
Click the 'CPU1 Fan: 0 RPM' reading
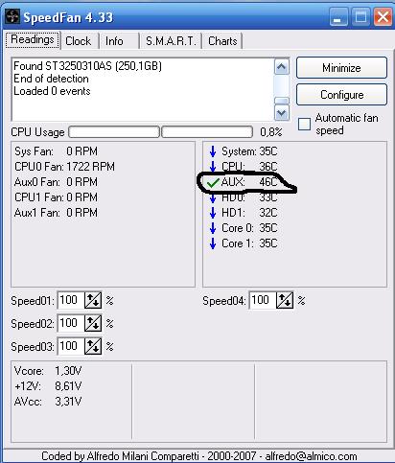pos(56,197)
